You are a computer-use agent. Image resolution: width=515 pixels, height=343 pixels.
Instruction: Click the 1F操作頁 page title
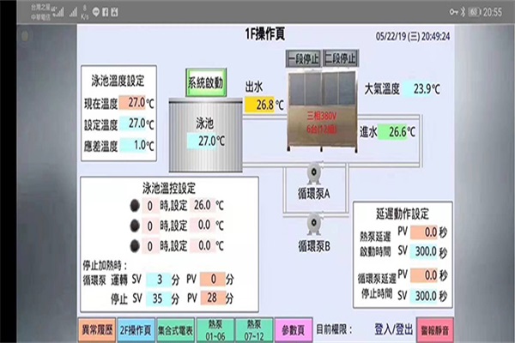264,34
